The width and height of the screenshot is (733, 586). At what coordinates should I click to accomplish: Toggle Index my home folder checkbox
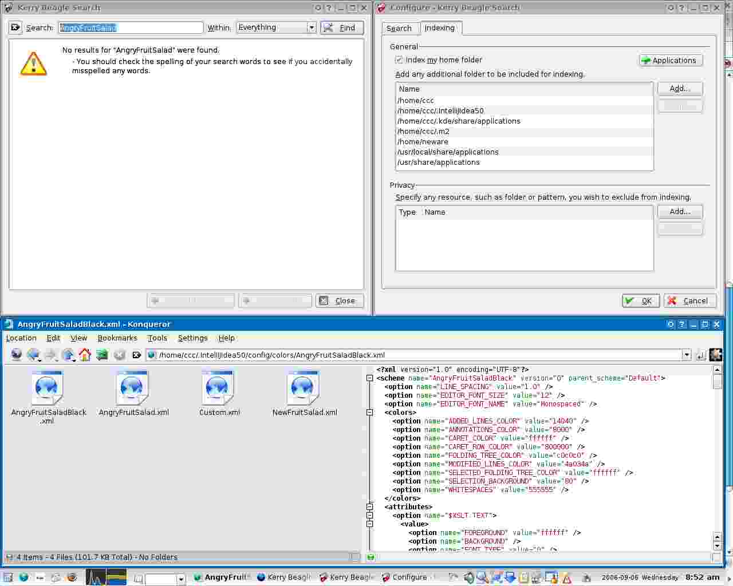tap(399, 60)
